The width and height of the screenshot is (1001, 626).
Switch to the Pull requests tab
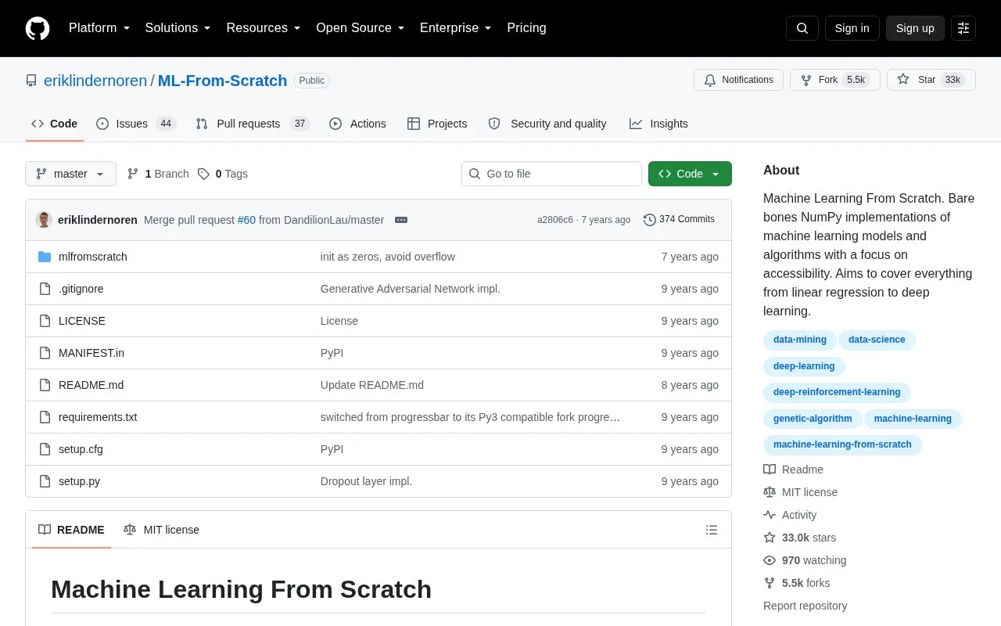(253, 124)
